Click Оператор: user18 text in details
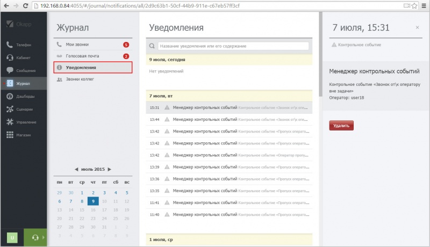430x247 pixels. coord(347,98)
